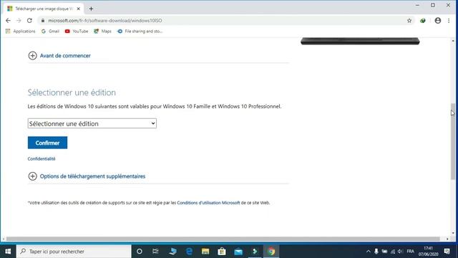The width and height of the screenshot is (458, 258).
Task: Open the Maps bookmark
Action: [x=102, y=31]
